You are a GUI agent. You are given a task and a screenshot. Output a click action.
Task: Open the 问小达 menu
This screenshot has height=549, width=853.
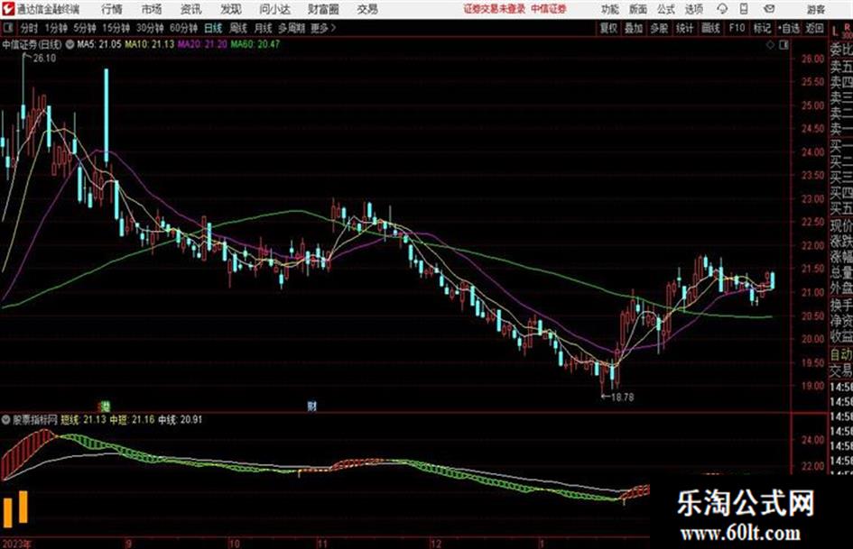point(274,9)
